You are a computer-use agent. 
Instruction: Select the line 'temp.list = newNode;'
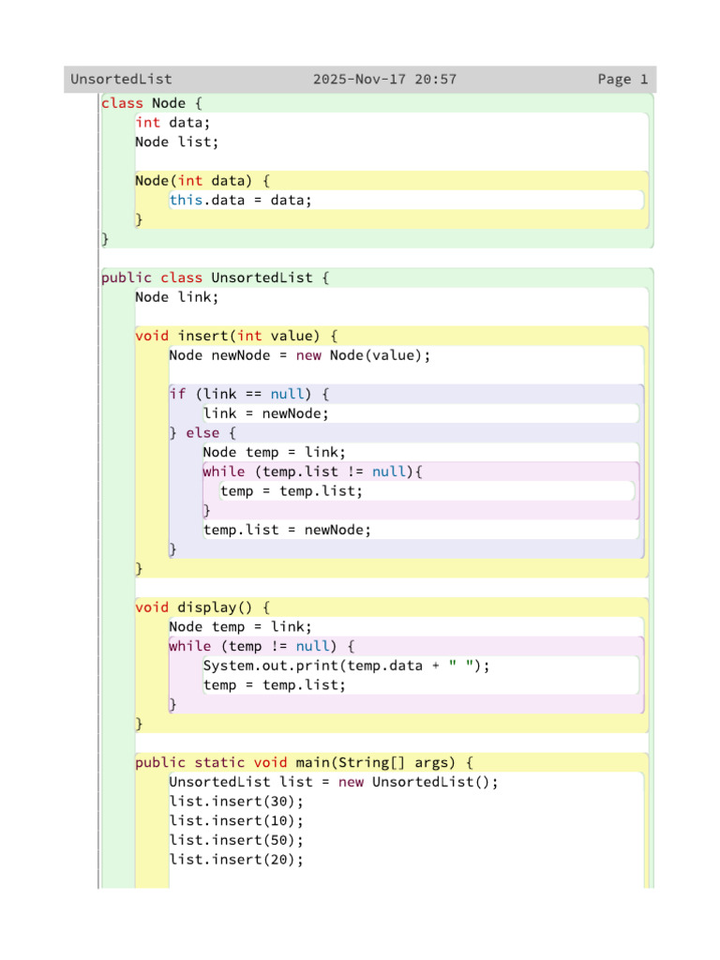click(x=287, y=531)
